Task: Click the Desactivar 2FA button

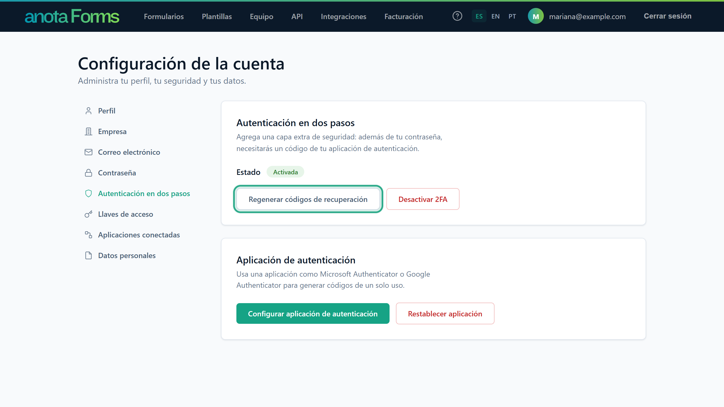Action: tap(422, 199)
